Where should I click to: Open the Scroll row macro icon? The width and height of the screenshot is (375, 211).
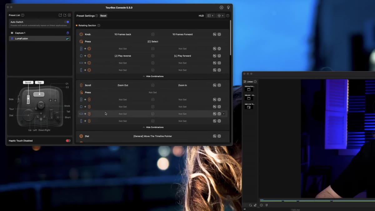point(215,85)
